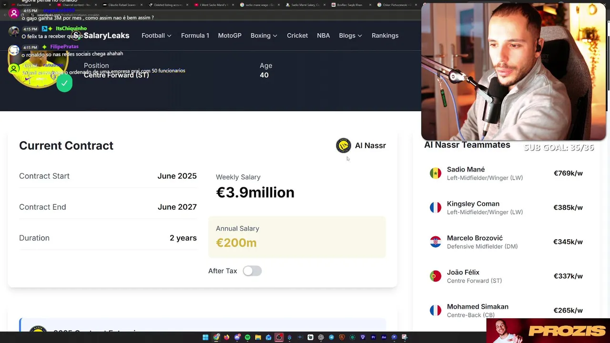
Task: Click the Current Contract heading
Action: pos(66,146)
